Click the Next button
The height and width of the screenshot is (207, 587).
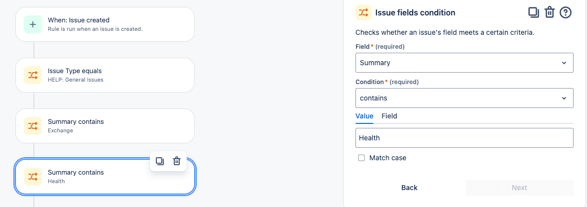pyautogui.click(x=520, y=188)
